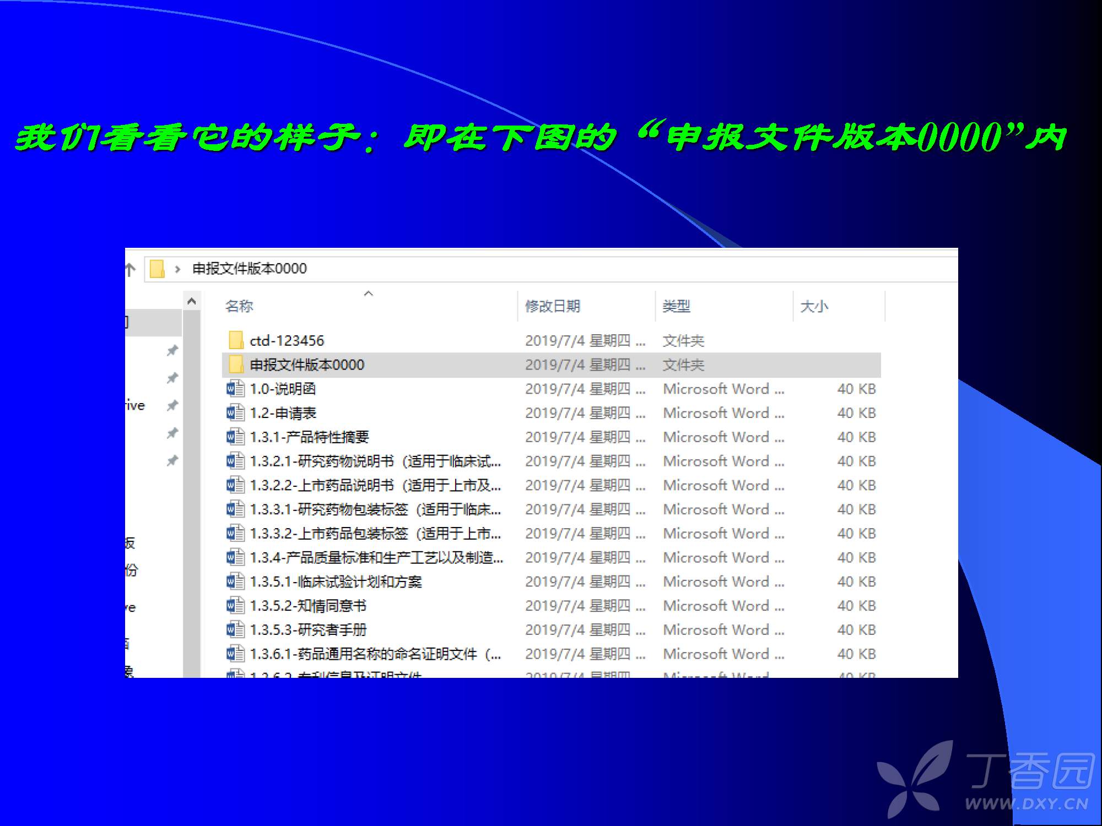Sort by 名称 column header
Screen dimensions: 1102x826
tap(239, 306)
